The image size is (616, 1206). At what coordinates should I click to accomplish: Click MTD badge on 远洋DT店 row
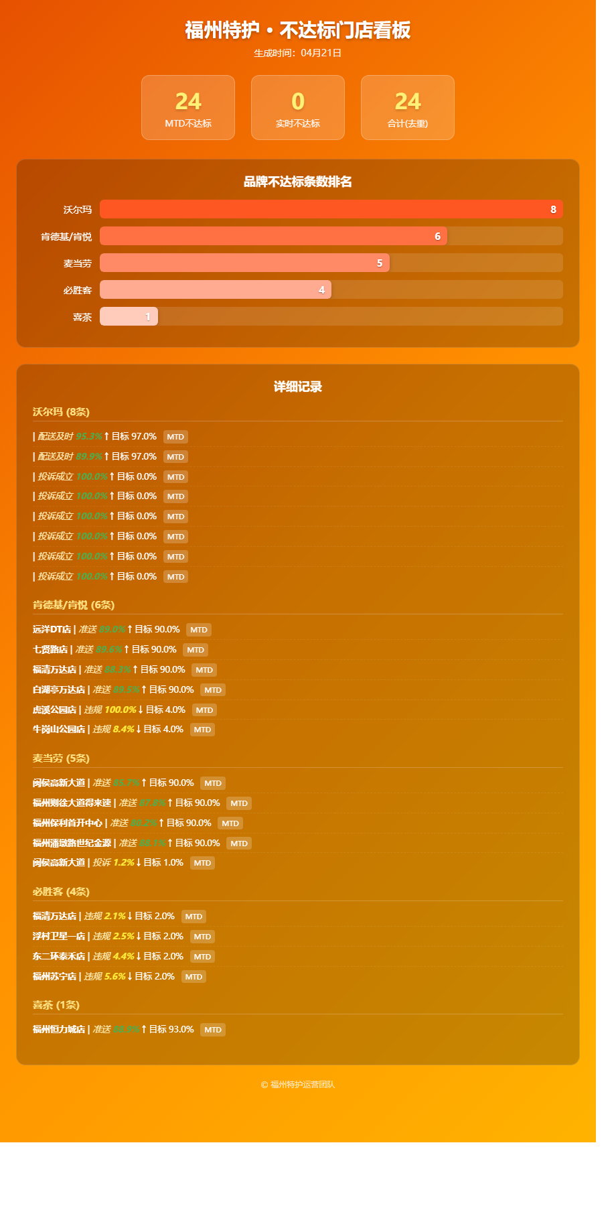point(199,630)
